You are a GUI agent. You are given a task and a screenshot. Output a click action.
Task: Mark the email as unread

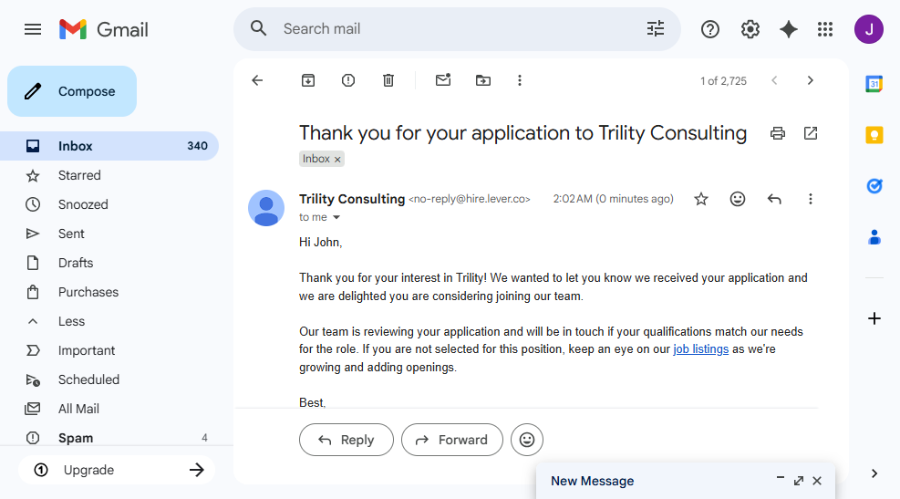(443, 80)
